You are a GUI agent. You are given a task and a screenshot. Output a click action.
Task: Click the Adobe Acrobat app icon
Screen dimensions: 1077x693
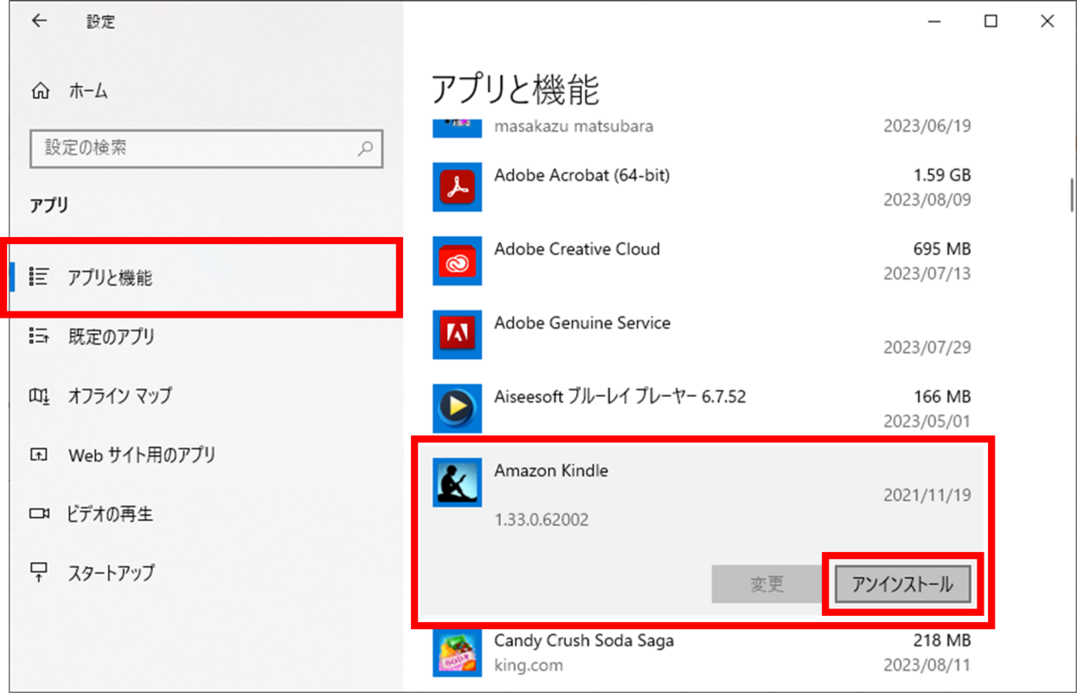point(457,188)
